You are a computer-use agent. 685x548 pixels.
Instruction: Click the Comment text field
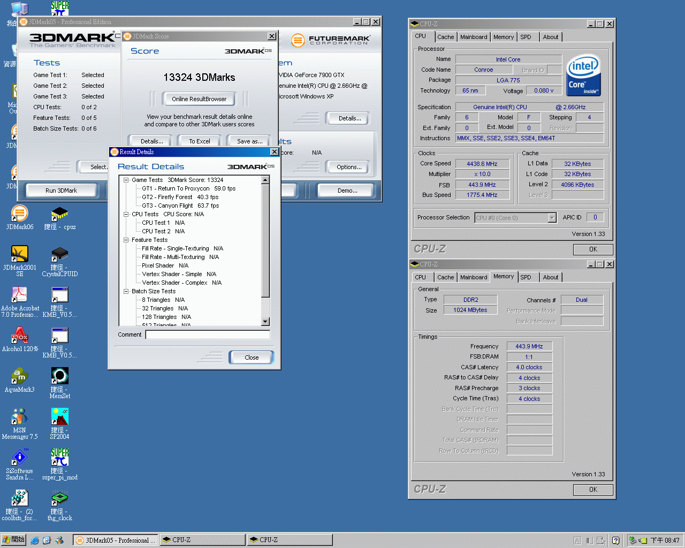click(207, 335)
